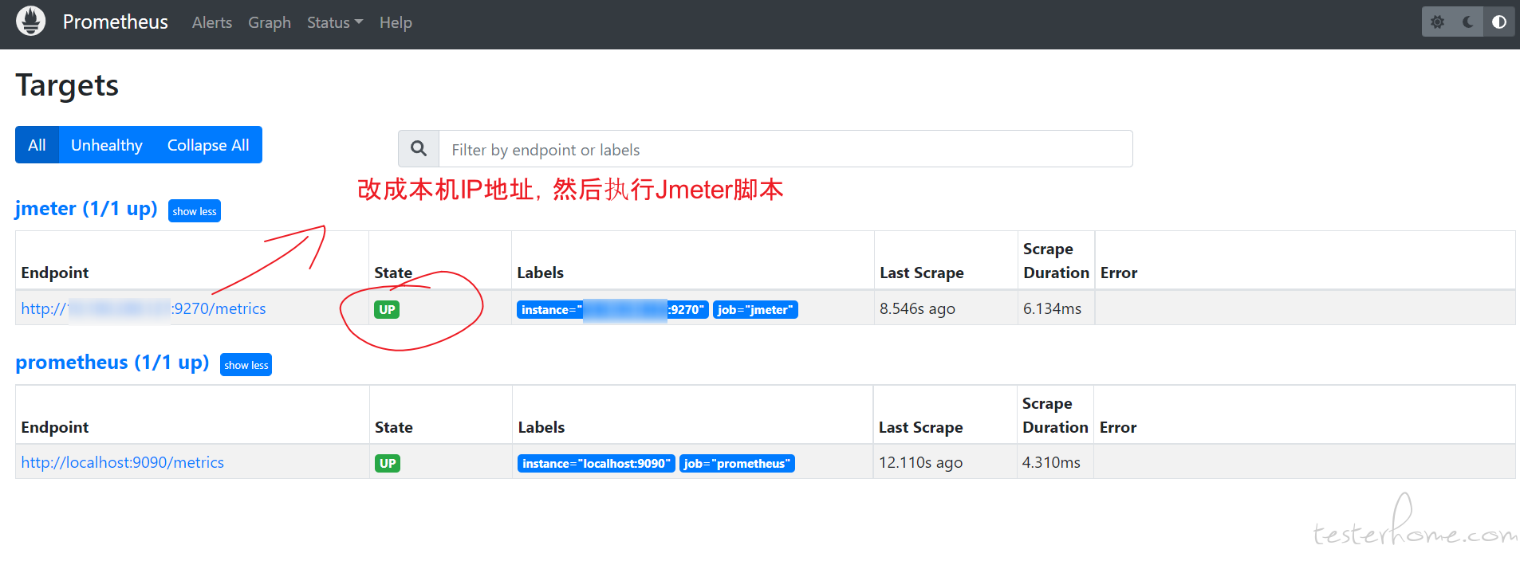1520x565 pixels.
Task: Click the job="prometheus" label badge
Action: [x=738, y=463]
